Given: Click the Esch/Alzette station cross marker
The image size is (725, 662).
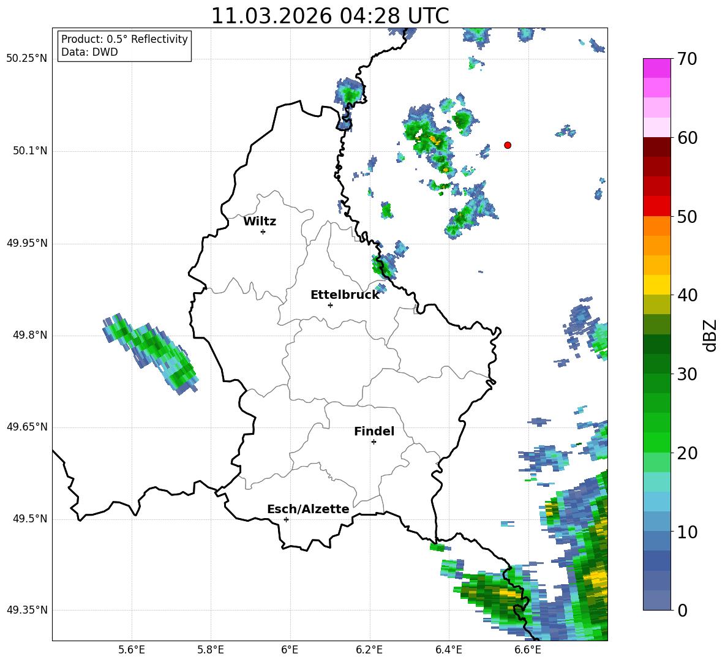Looking at the screenshot, I should point(286,519).
